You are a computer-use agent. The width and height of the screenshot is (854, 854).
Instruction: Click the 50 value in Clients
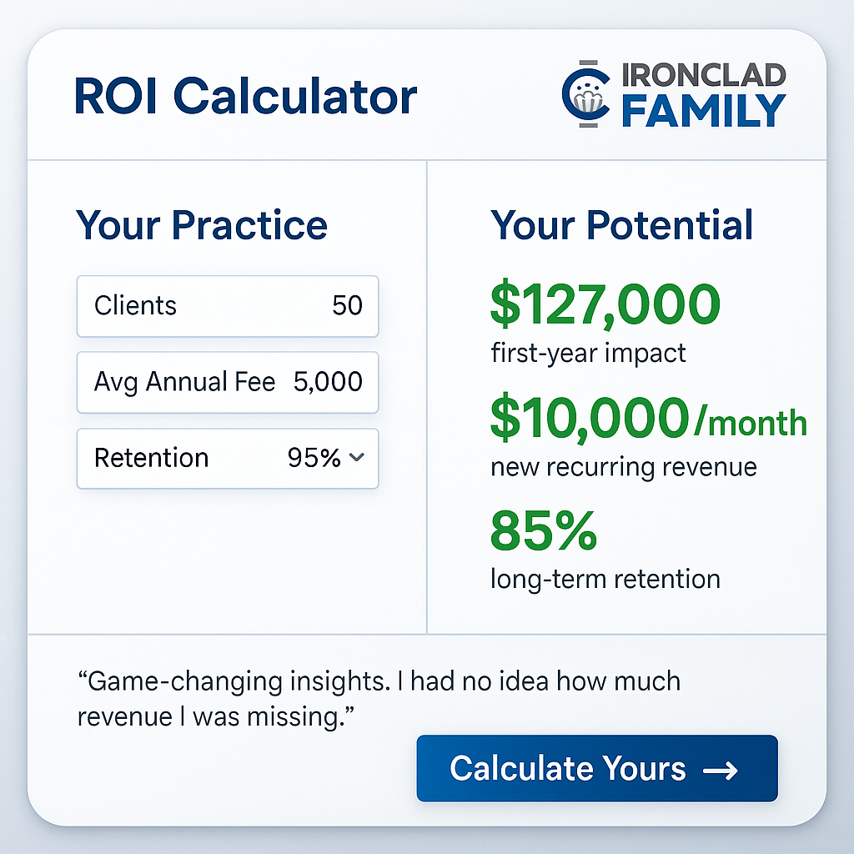[x=347, y=306]
